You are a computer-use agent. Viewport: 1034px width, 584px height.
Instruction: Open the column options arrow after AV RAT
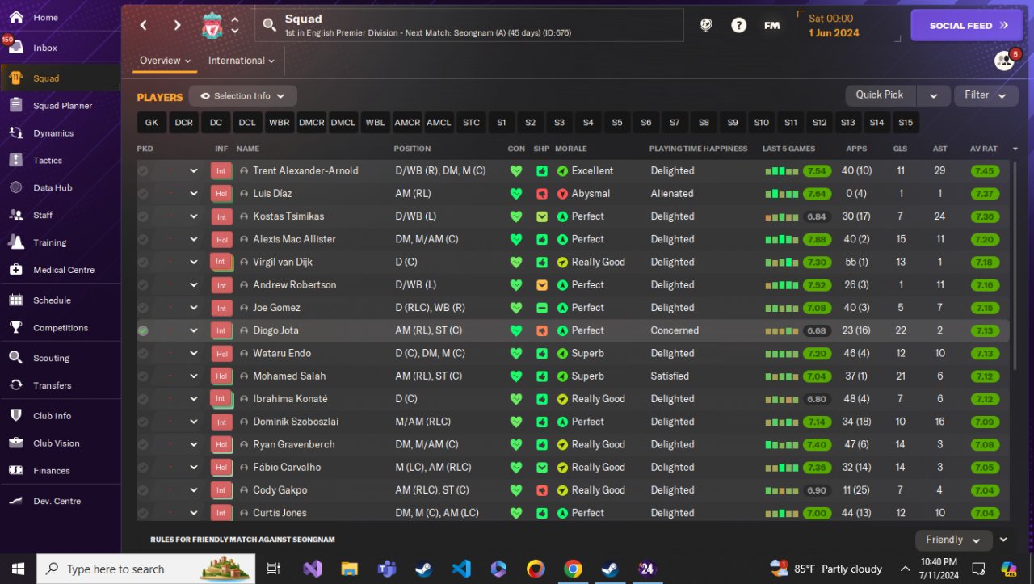(1015, 149)
